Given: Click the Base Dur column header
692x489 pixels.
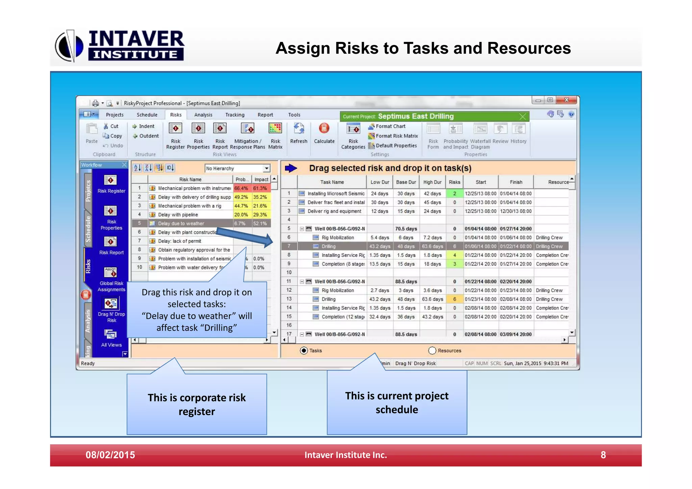Looking at the screenshot, I should pos(406,182).
